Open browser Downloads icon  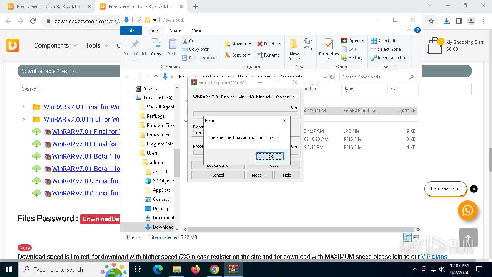coord(446,21)
